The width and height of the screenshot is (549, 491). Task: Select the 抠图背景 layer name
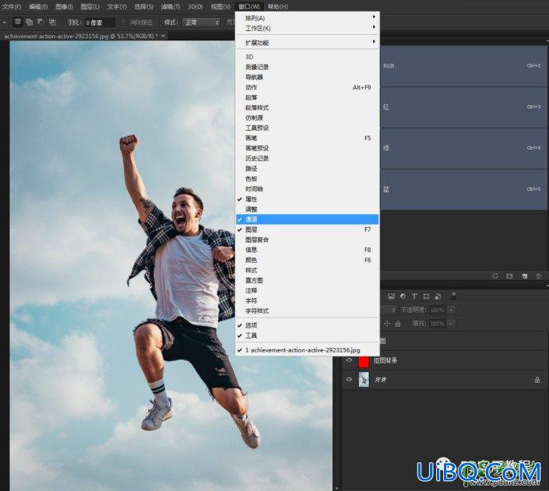[x=385, y=360]
